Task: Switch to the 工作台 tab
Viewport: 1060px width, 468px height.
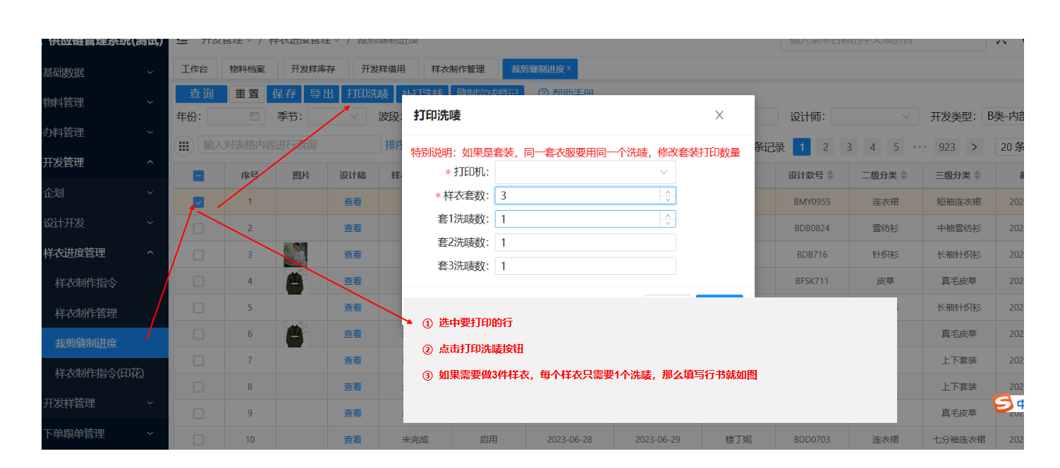Action: pyautogui.click(x=195, y=69)
